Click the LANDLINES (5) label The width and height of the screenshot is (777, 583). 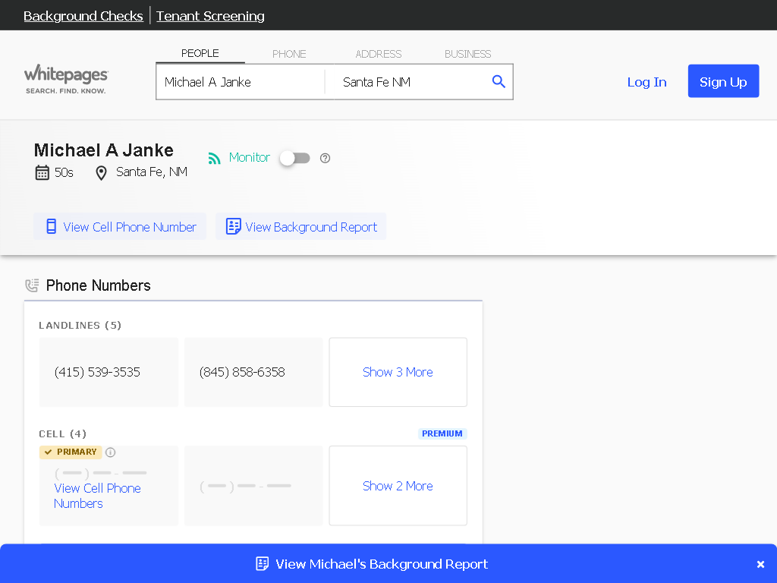coord(80,325)
